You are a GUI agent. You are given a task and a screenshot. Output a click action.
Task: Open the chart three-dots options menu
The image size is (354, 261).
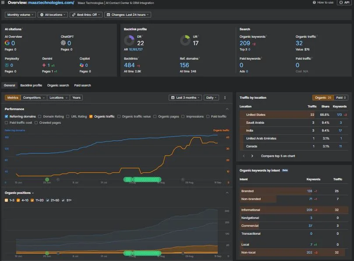point(225,98)
